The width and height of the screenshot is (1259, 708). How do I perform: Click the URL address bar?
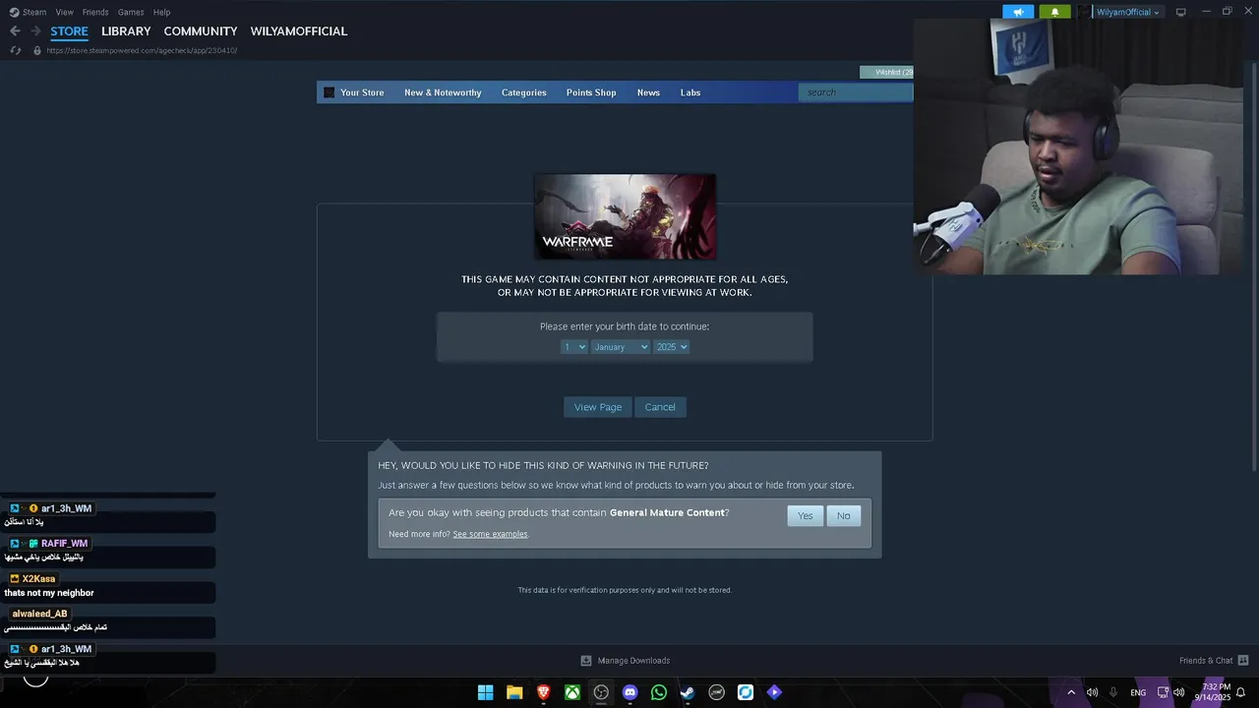point(142,50)
